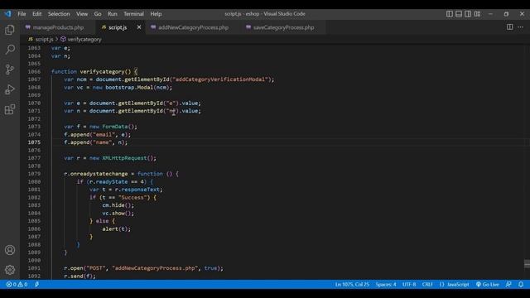Click script.js in the breadcrumb

point(44,39)
